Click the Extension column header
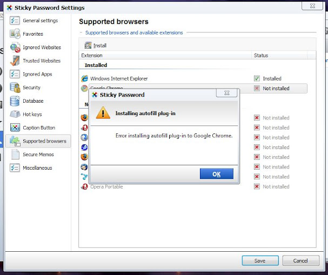 (x=165, y=56)
